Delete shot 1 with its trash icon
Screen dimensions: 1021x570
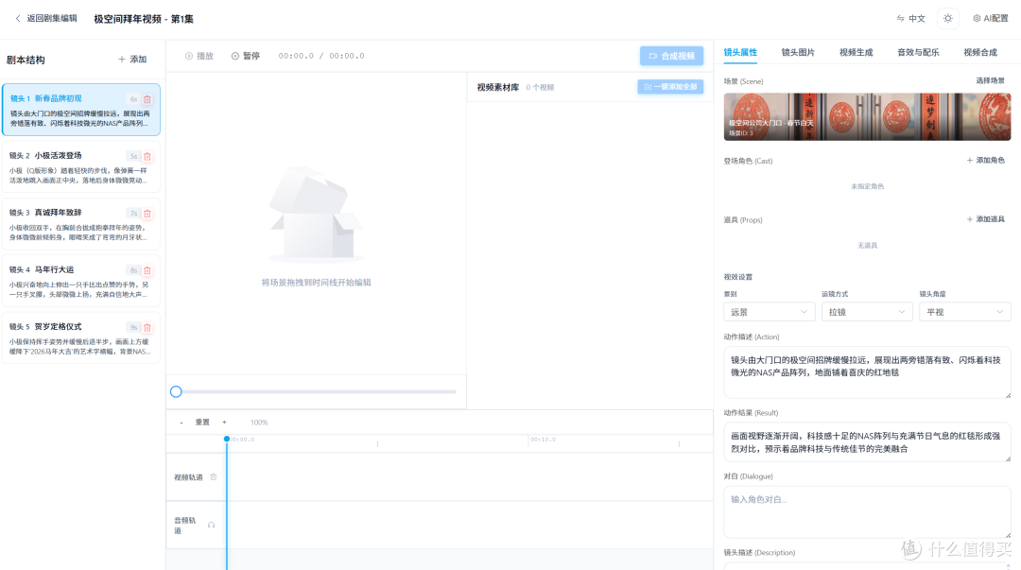click(x=147, y=99)
